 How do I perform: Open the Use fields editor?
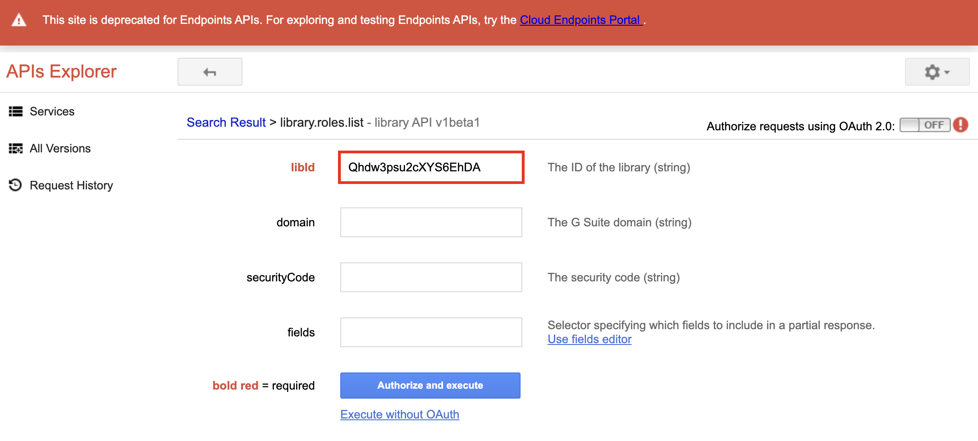click(589, 339)
